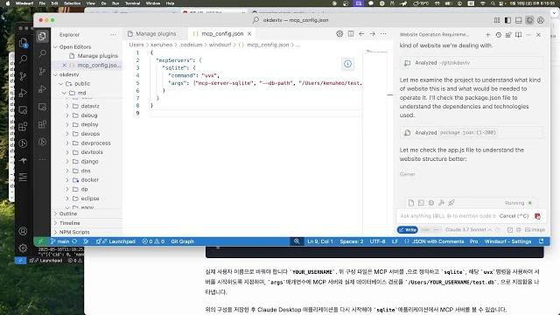Click the zoom magnifier in the status bar
The width and height of the screenshot is (560, 315).
297,241
